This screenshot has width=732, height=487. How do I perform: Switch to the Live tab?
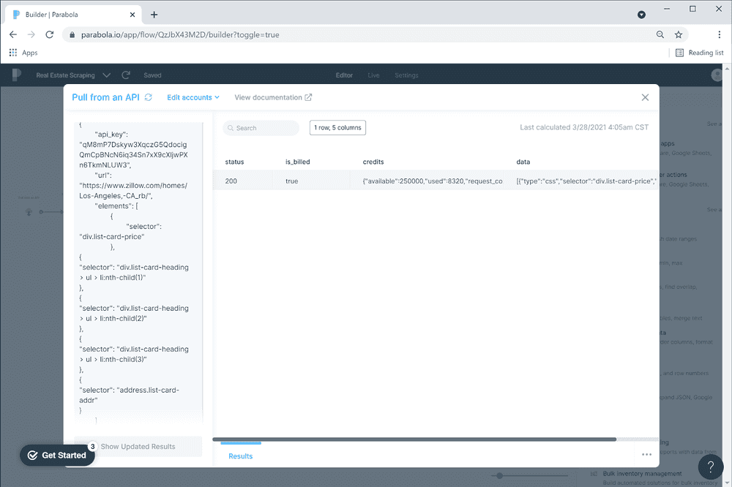point(373,75)
